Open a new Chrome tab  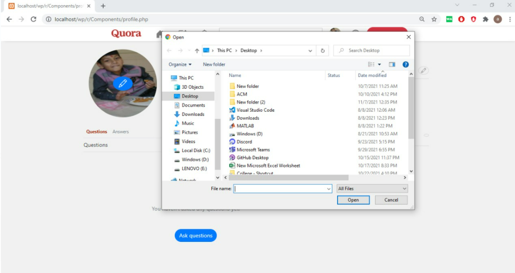[103, 6]
